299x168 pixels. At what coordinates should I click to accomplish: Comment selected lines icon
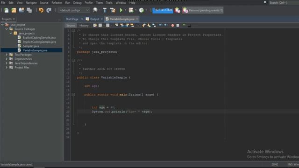click(x=184, y=25)
